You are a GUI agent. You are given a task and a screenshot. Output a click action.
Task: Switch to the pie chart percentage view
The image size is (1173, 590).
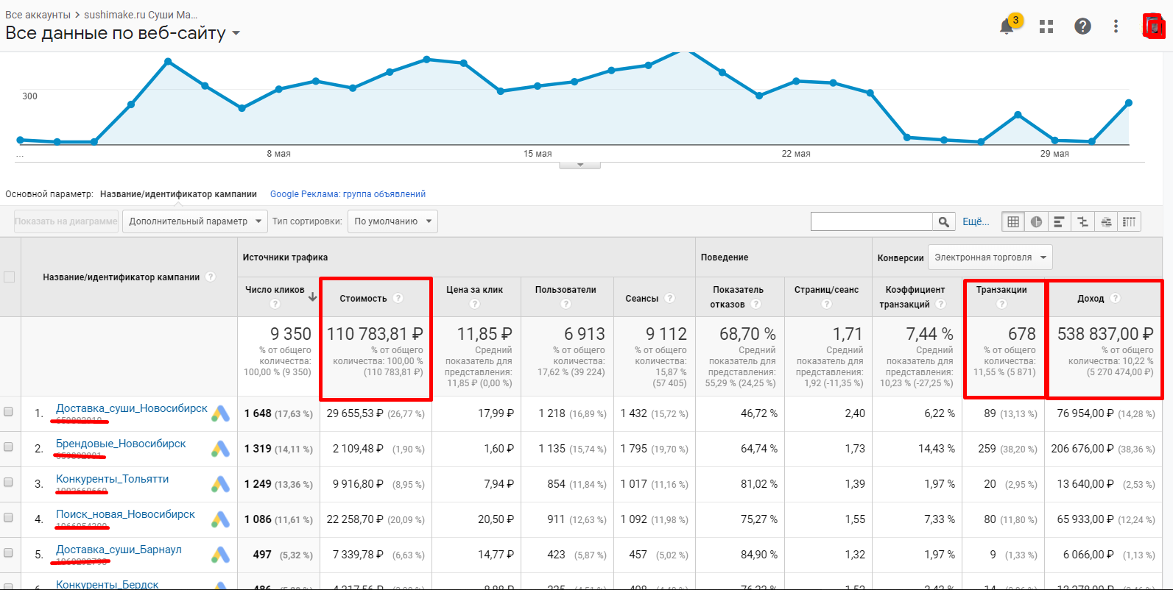(x=1036, y=221)
